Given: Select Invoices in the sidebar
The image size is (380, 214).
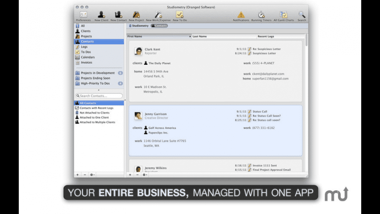Looking at the screenshot, I should pyautogui.click(x=86, y=62).
